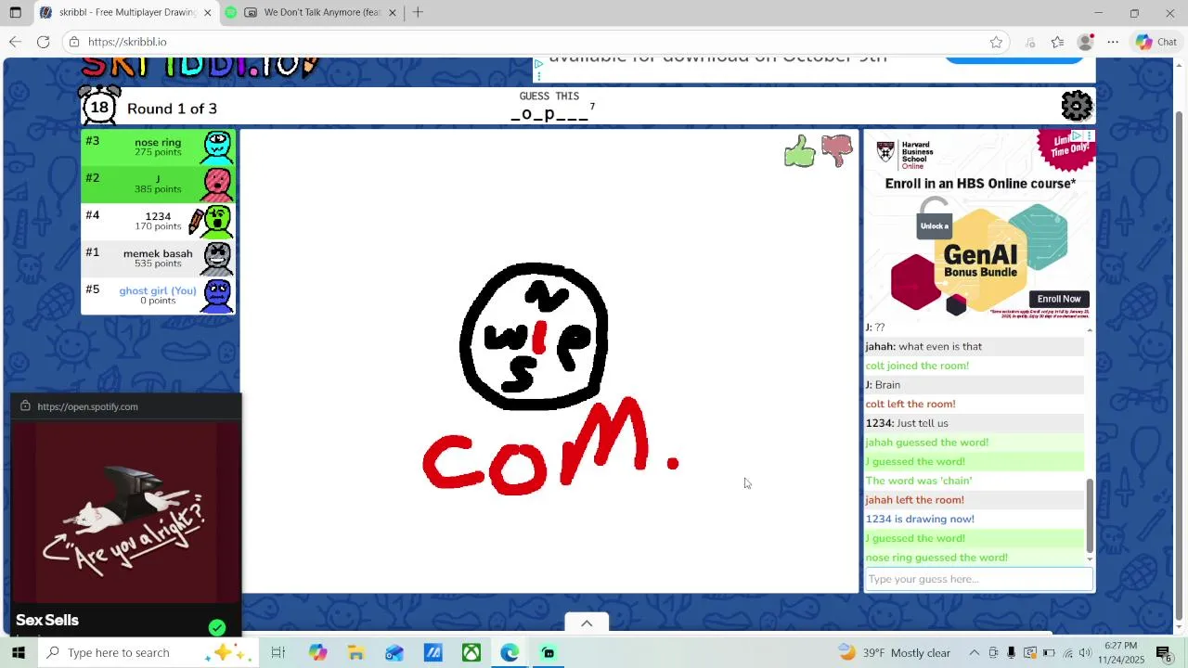Open the browser favorites list
Screen dimensions: 1188x668
click(x=1057, y=42)
